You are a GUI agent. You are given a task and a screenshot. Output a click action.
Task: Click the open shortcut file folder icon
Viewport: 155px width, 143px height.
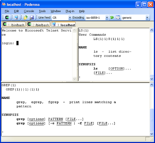26,18
